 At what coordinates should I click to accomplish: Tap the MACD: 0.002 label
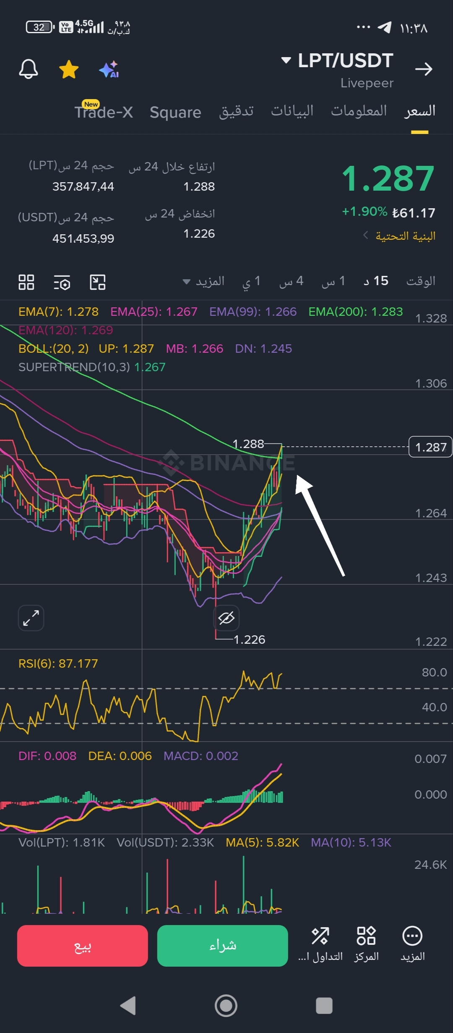[201, 756]
